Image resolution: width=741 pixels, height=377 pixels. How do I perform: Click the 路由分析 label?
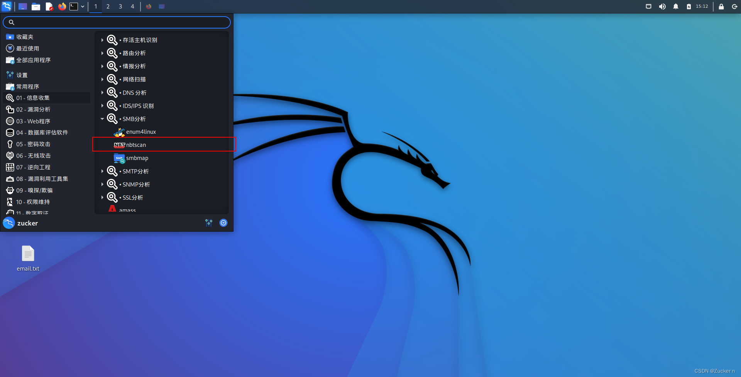coord(134,53)
